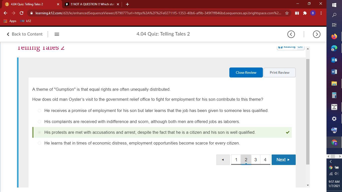Open Settings gear in the taskbar
Viewport: 342px width, 192px height.
tap(334, 119)
